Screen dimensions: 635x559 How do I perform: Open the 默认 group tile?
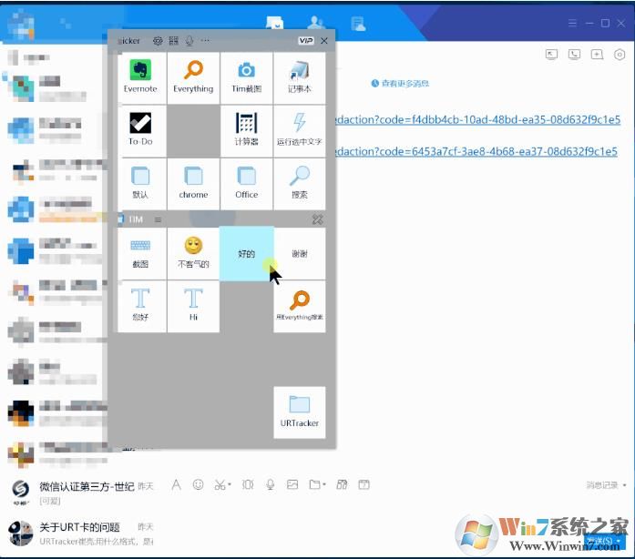pos(140,183)
